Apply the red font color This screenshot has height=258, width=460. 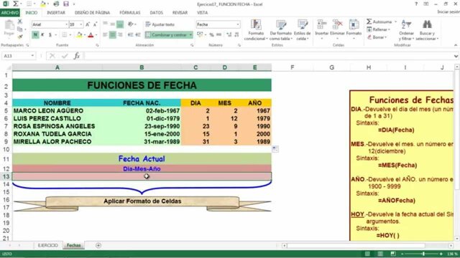91,35
